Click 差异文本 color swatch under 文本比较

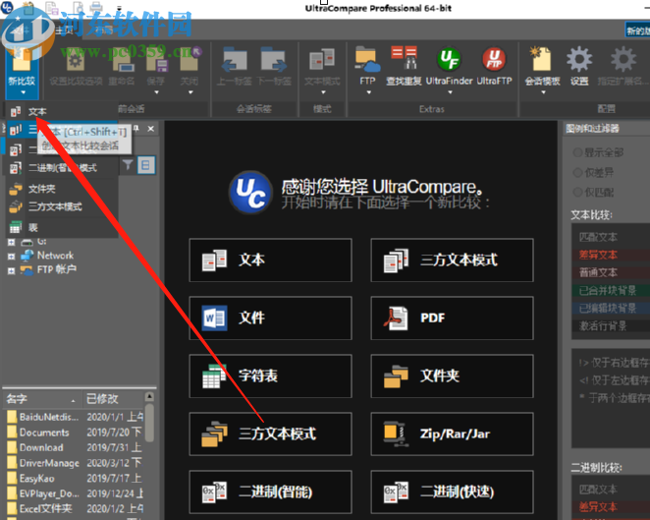pyautogui.click(x=611, y=255)
